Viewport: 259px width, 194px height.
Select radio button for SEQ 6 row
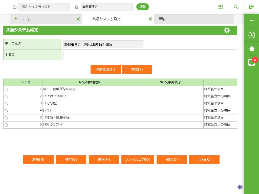(6, 125)
